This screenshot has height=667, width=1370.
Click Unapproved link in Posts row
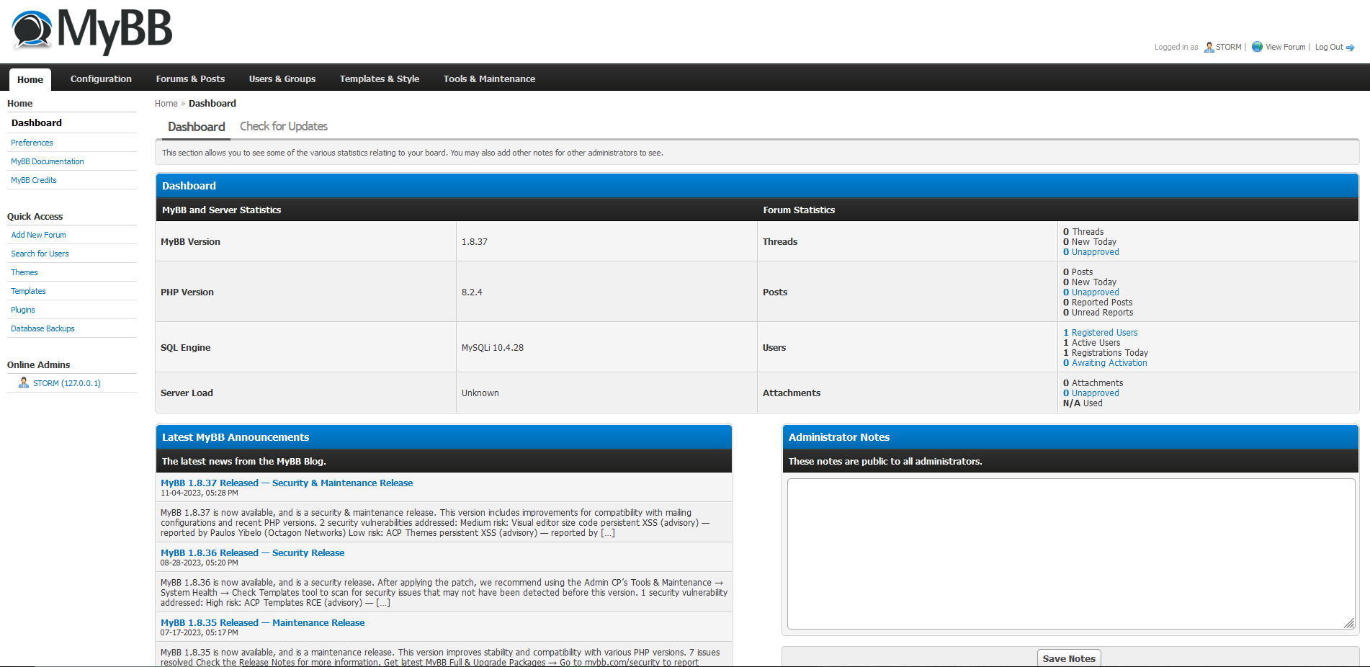click(1091, 292)
